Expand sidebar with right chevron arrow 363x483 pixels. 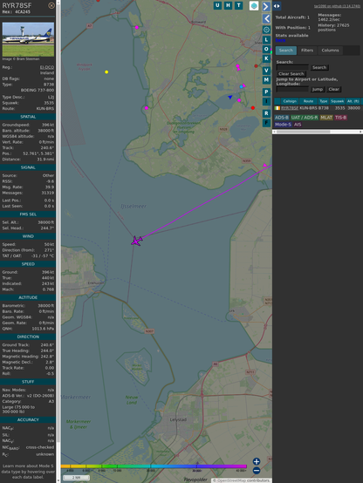click(x=266, y=6)
